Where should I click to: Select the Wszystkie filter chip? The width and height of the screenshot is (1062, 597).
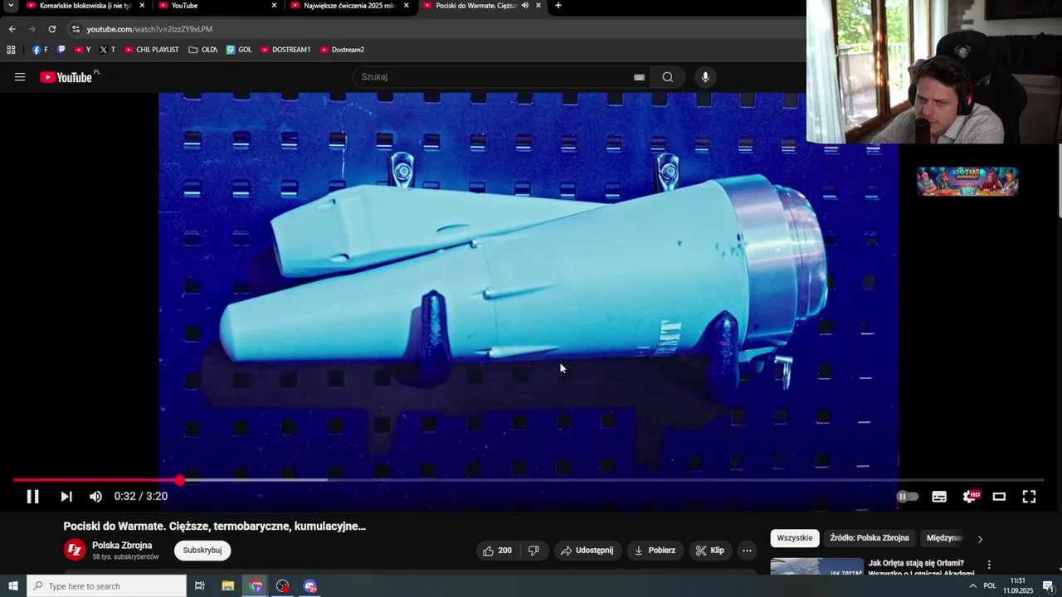(795, 538)
